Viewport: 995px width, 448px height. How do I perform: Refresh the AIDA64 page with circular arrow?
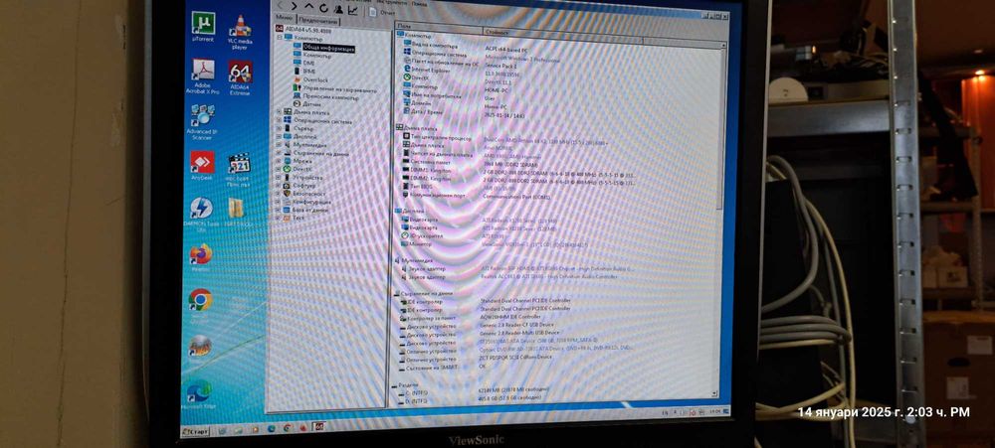pyautogui.click(x=323, y=8)
